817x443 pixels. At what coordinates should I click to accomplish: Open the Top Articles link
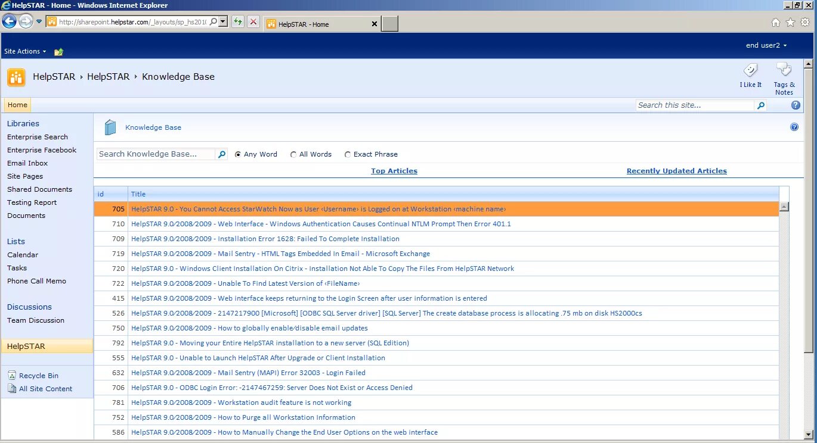click(394, 171)
